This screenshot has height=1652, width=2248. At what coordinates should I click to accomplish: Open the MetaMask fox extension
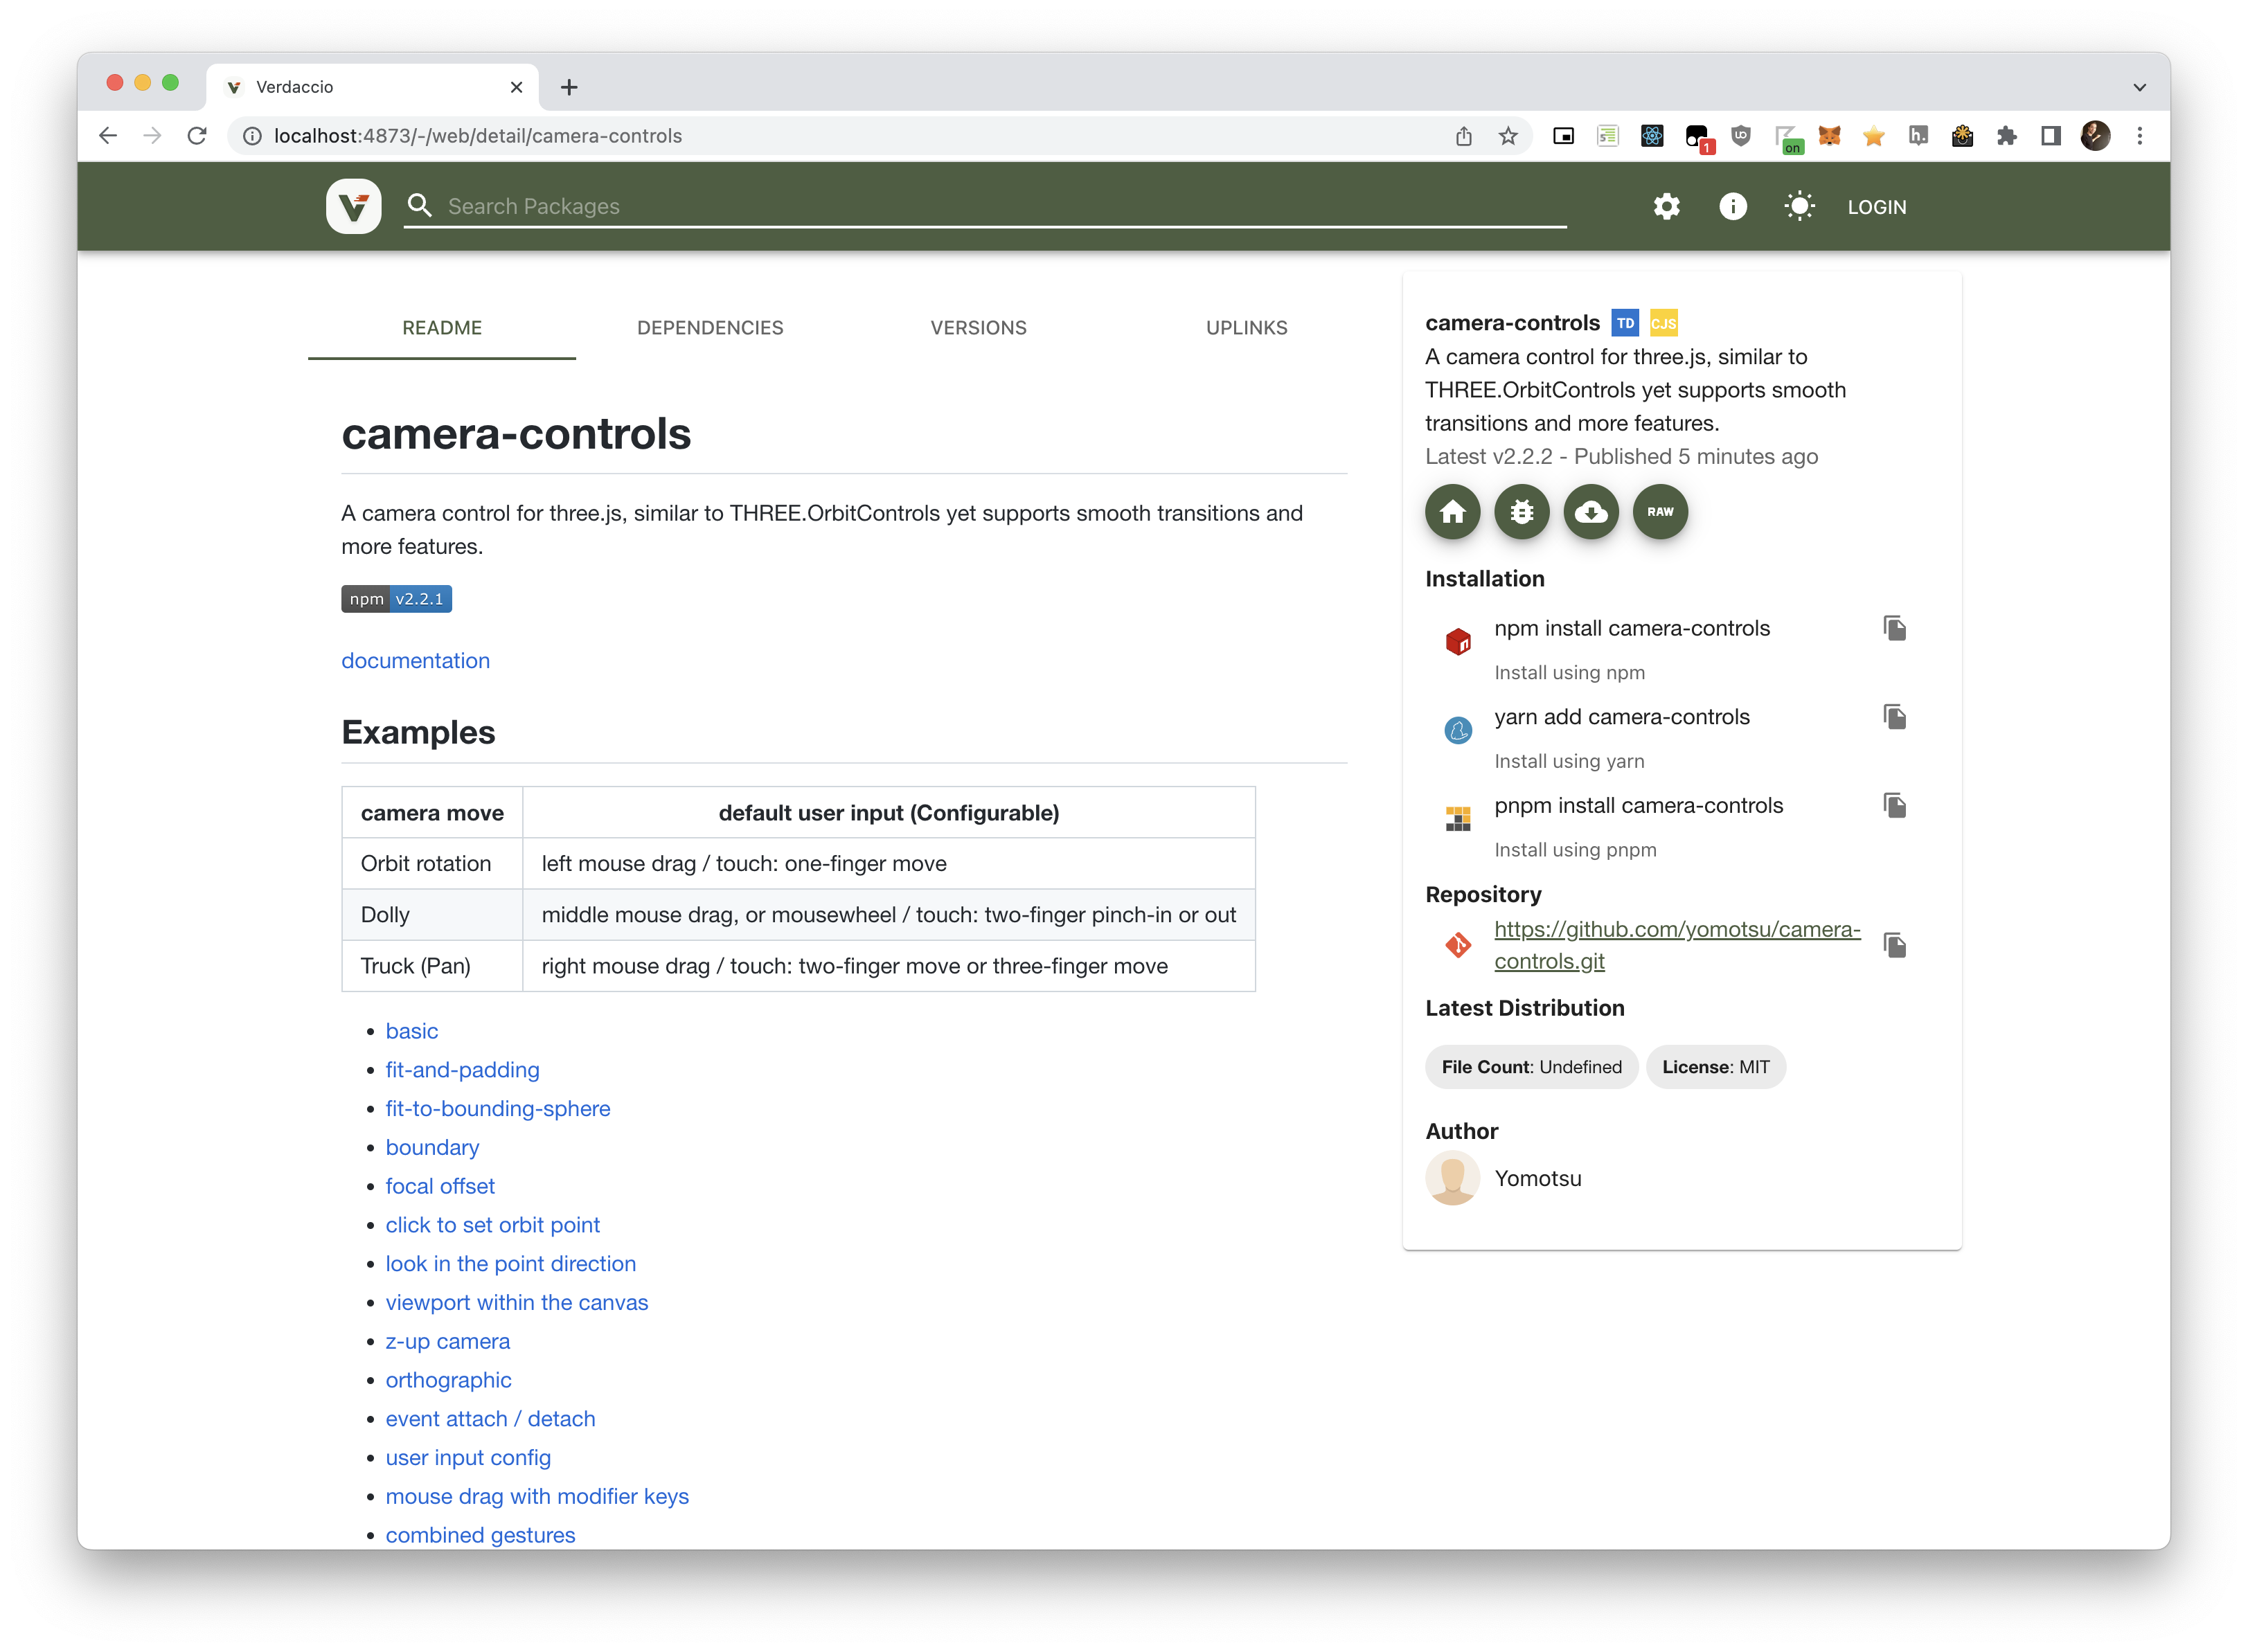(x=1829, y=136)
